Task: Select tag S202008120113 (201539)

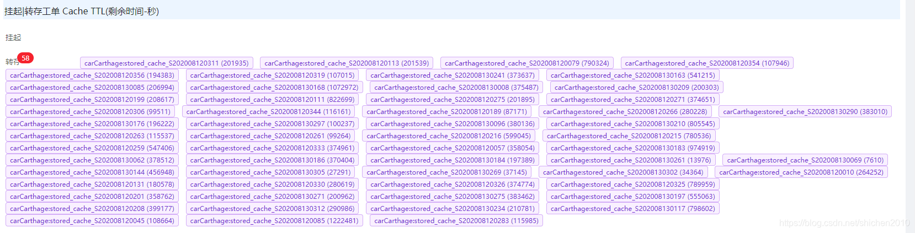Action: (347, 63)
